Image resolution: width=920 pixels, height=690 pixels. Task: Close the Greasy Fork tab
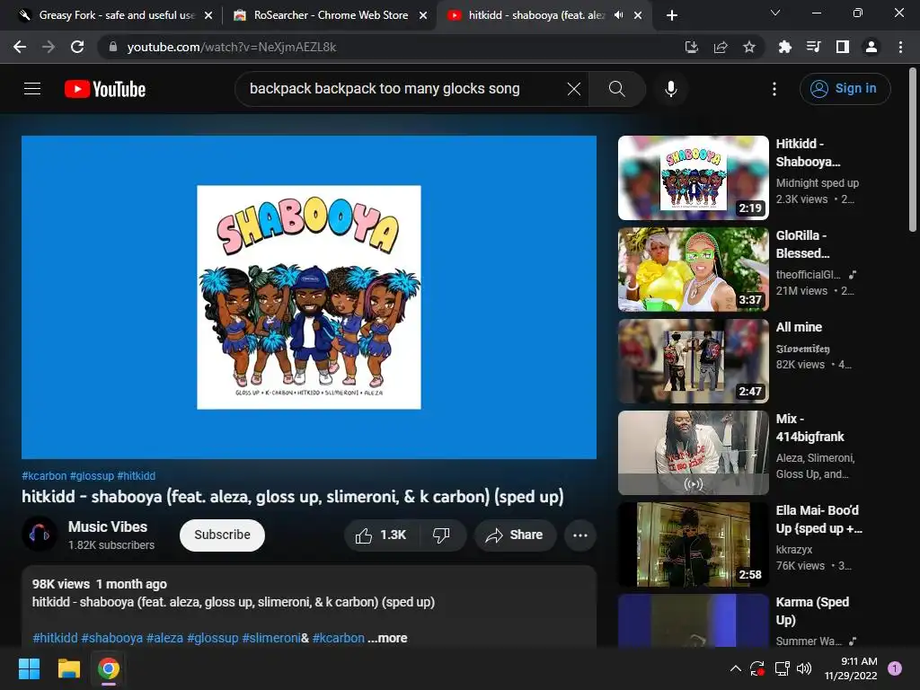point(208,15)
